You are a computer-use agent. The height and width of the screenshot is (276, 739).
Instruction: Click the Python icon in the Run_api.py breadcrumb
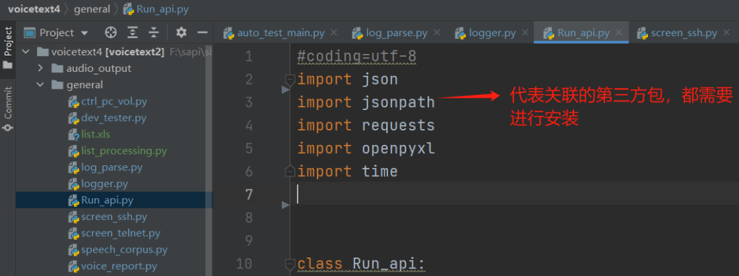(x=128, y=8)
